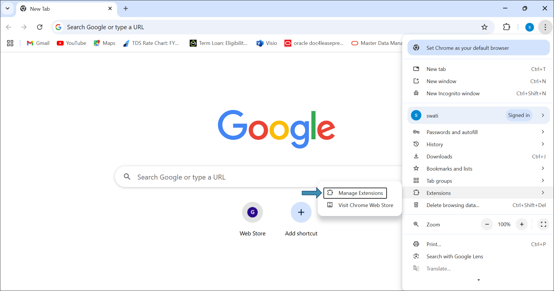
Task: Expand Bookmarks and lists chevron
Action: coord(543,169)
